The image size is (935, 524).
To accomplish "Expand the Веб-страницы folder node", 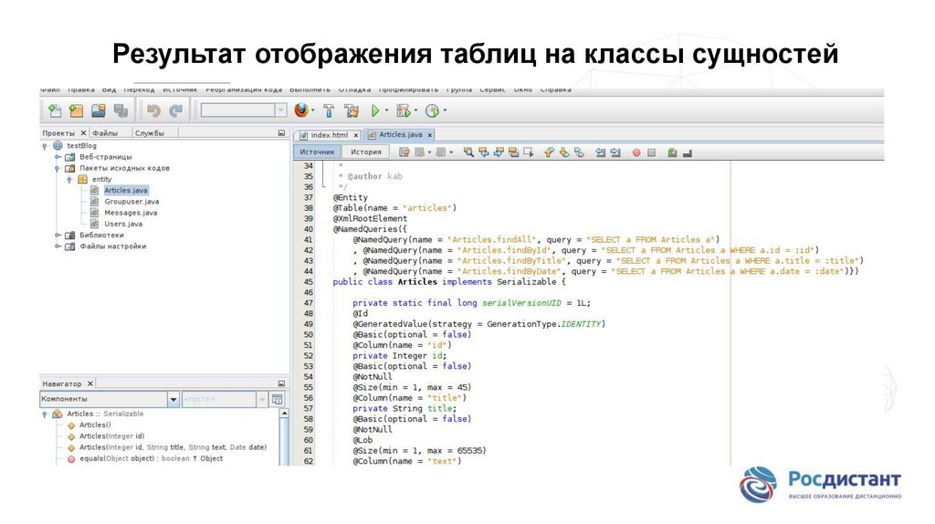I will point(58,157).
